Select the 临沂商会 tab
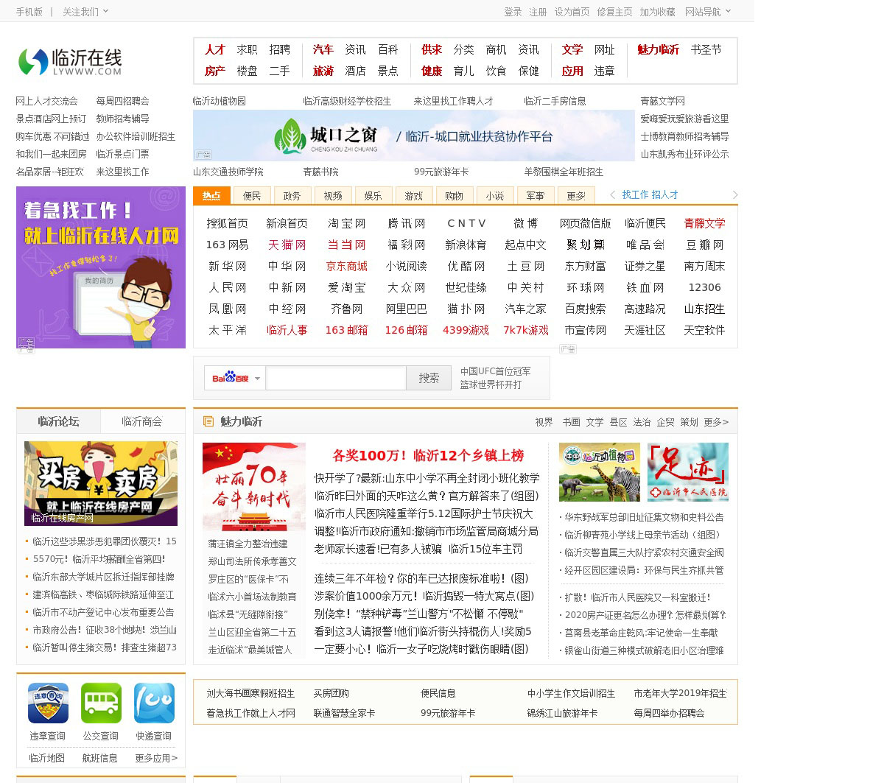This screenshot has width=884, height=783. click(142, 421)
